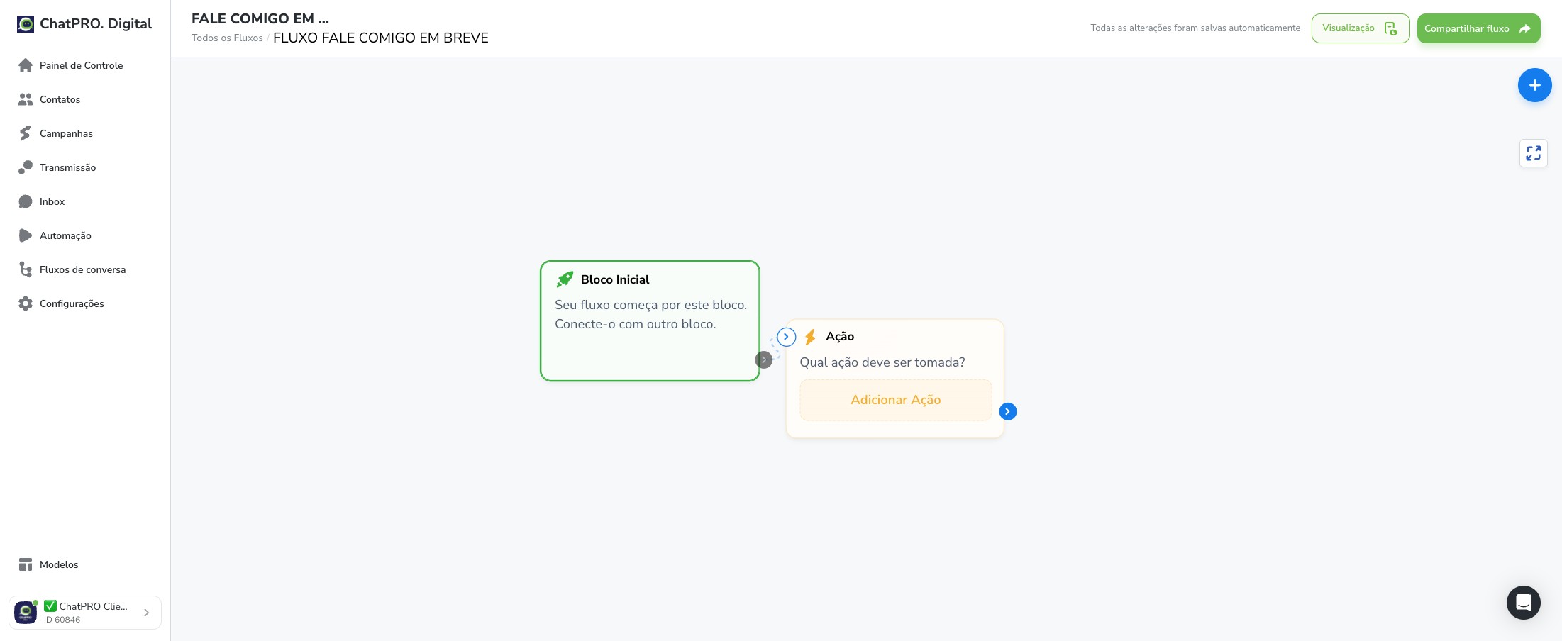Screen dimensions: 1562x641
Task: Click Adicionar Ação button
Action: [895, 400]
